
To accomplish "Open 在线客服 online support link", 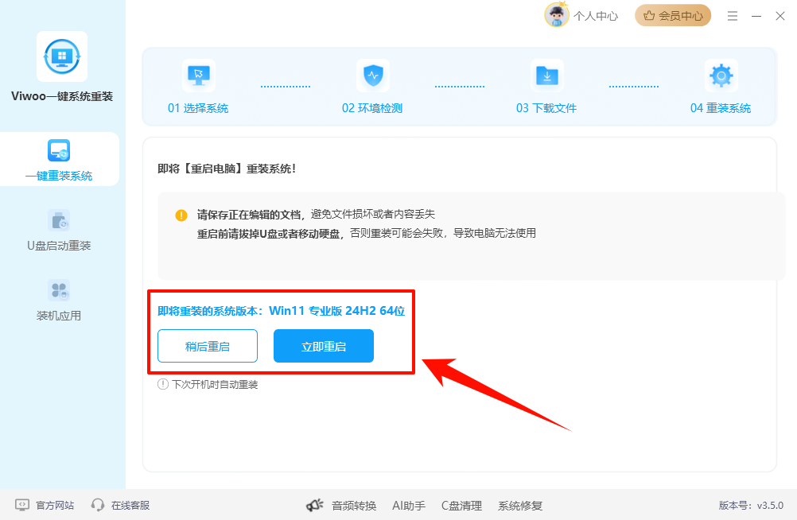I will [x=130, y=505].
